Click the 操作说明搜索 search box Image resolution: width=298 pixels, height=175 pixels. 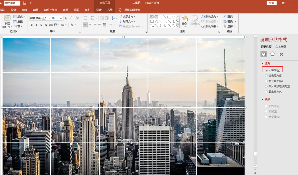coord(132,10)
